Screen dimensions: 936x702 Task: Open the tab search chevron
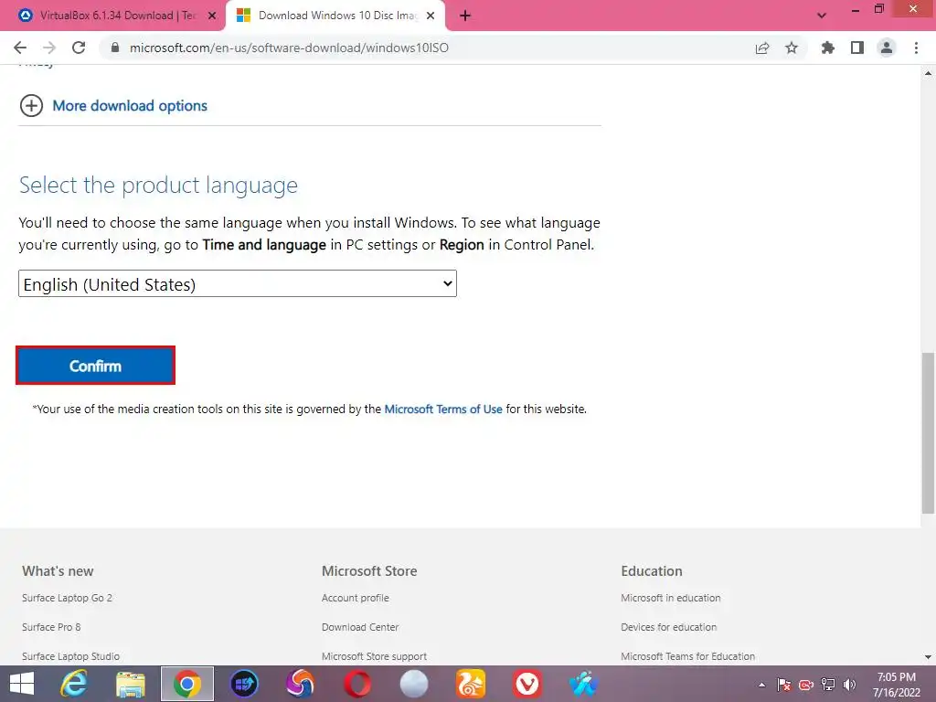tap(822, 16)
